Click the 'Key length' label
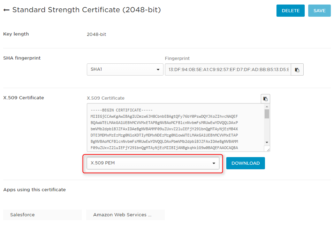 click(x=16, y=34)
